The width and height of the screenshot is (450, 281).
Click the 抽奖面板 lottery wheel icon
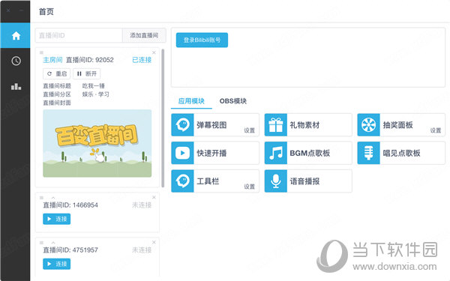[369, 124]
